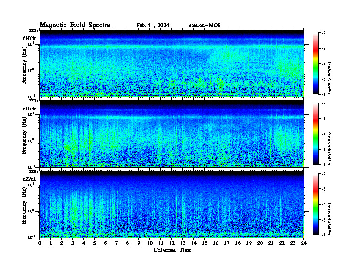Click hour '16' on the Universal Time axis
362x279 pixels.
coord(216,243)
